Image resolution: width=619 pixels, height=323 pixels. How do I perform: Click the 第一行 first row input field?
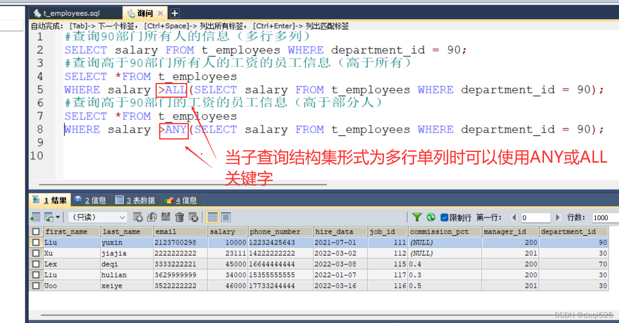pos(536,218)
